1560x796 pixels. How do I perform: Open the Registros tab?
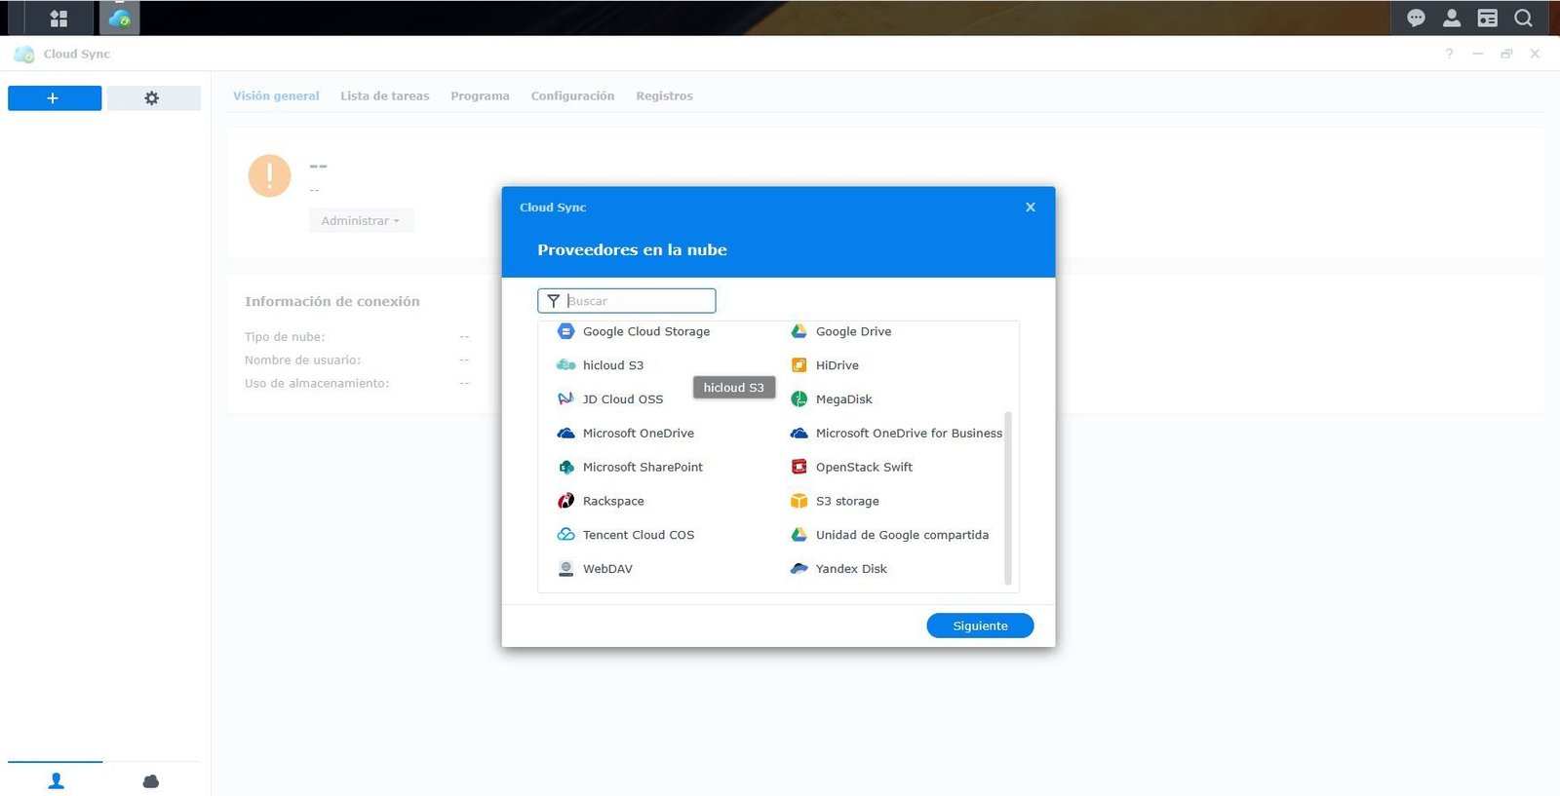coord(664,96)
